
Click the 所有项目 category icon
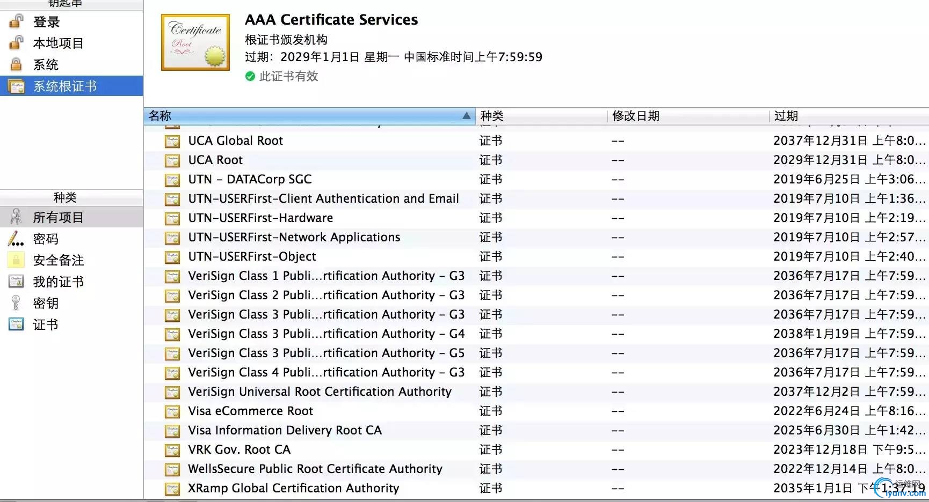tap(16, 217)
